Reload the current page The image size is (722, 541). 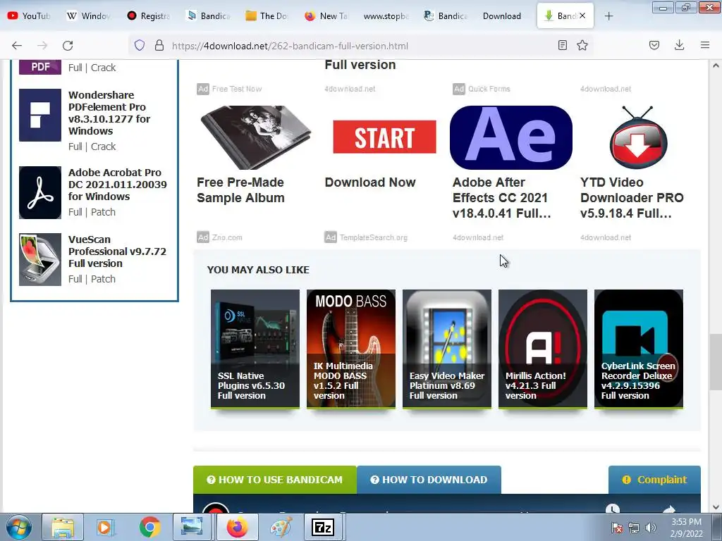(x=68, y=46)
